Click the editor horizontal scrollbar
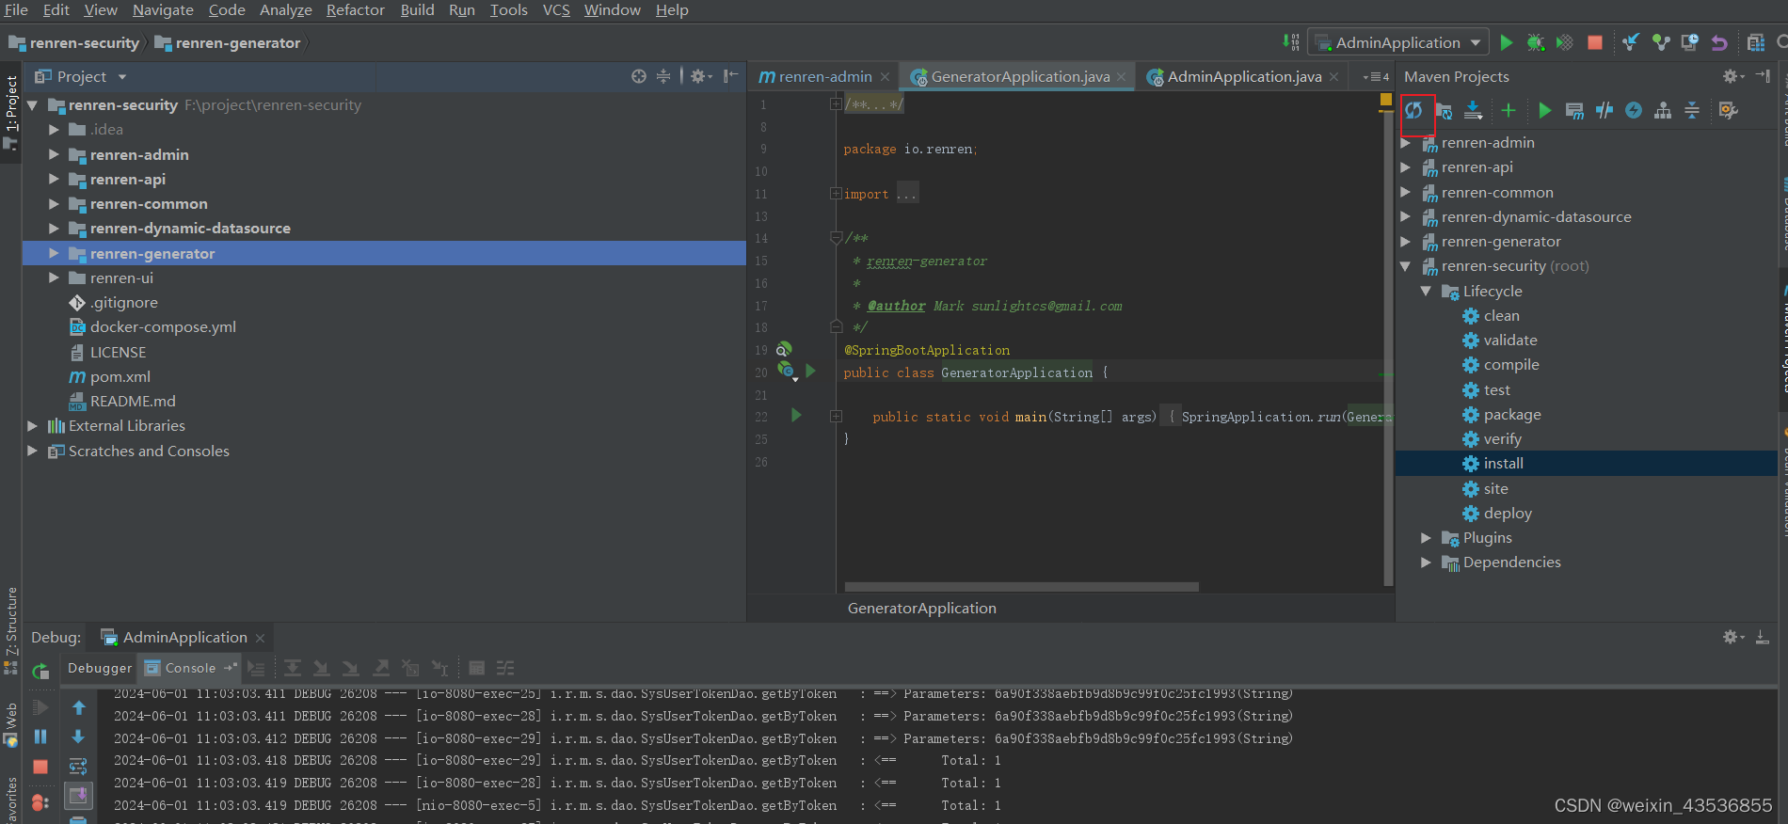The image size is (1788, 824). pyautogui.click(x=1021, y=587)
